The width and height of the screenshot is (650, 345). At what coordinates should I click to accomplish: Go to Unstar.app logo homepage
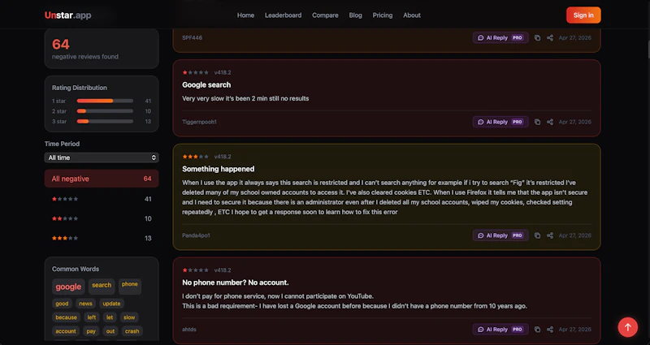click(68, 15)
